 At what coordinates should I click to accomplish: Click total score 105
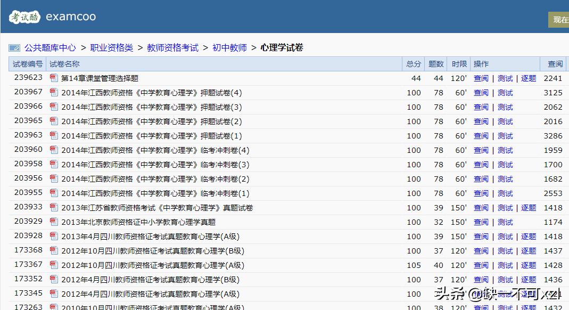coord(414,266)
